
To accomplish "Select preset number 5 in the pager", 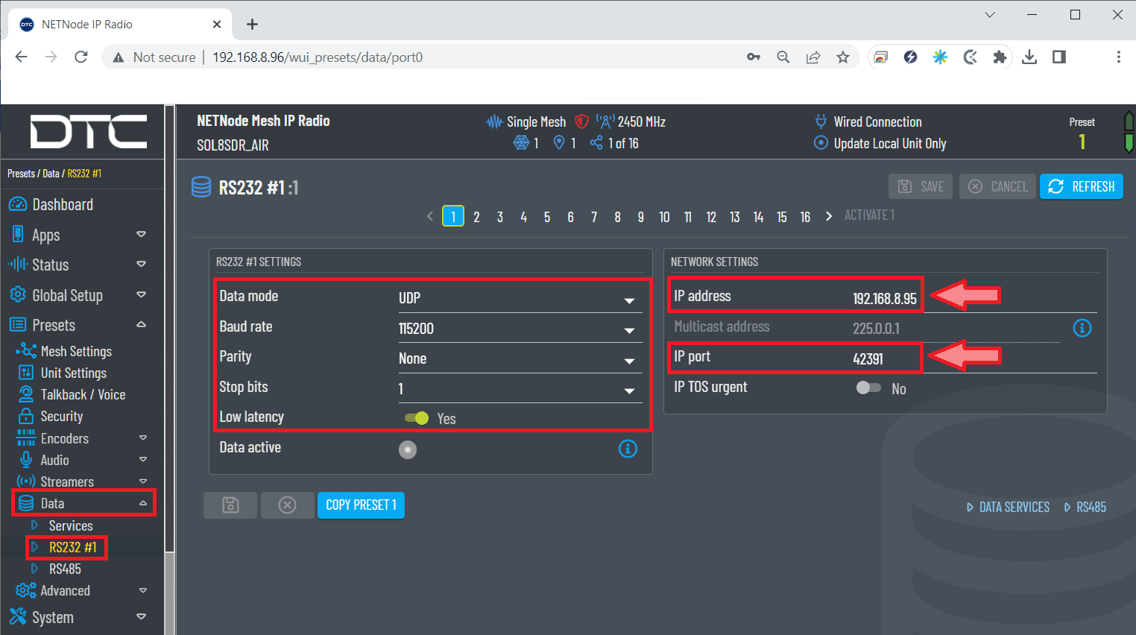I will [x=547, y=217].
